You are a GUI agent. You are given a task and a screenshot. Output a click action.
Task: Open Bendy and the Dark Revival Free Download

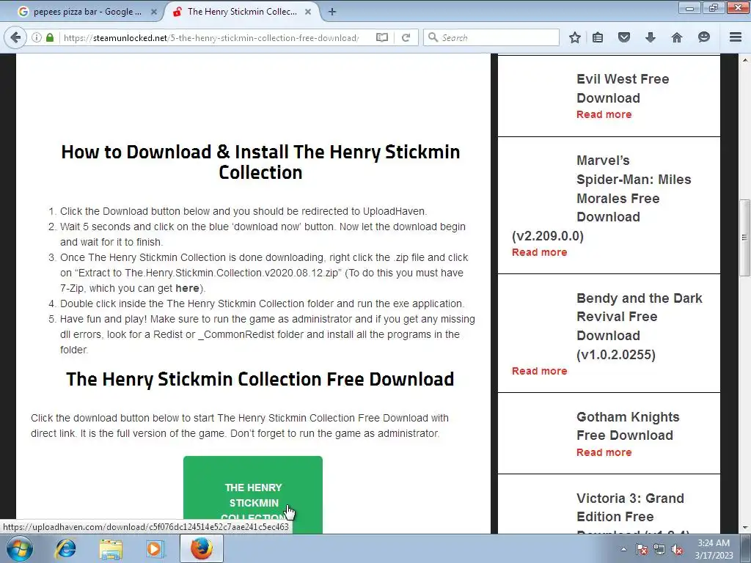click(x=639, y=326)
